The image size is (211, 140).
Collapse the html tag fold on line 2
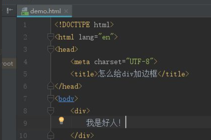click(x=51, y=37)
